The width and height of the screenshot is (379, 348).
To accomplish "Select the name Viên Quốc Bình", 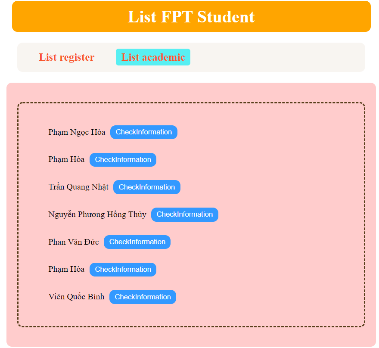I will [77, 297].
